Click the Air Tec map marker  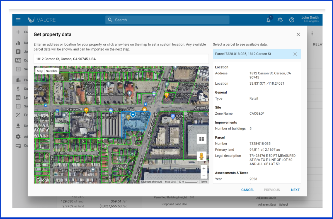(x=64, y=115)
